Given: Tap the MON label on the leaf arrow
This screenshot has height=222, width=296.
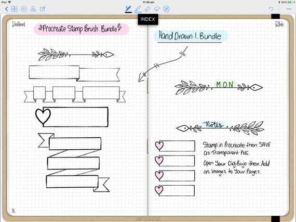Looking at the screenshot, I should pos(225,85).
